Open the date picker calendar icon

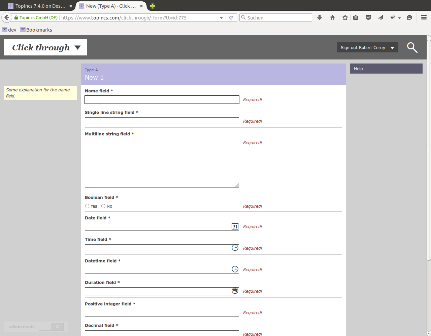point(235,226)
